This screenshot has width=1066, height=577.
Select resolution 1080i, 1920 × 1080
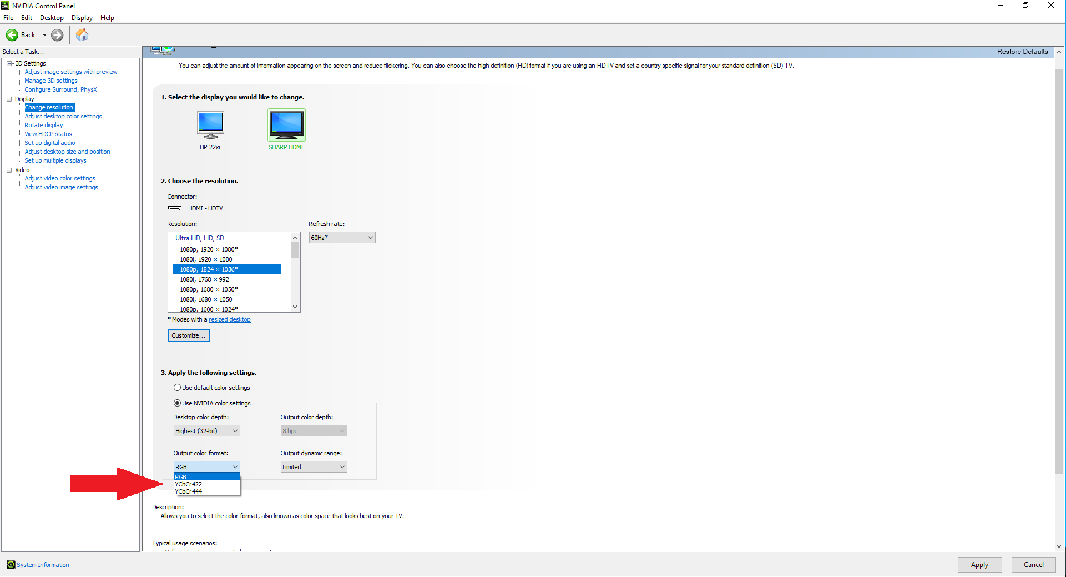tap(227, 259)
